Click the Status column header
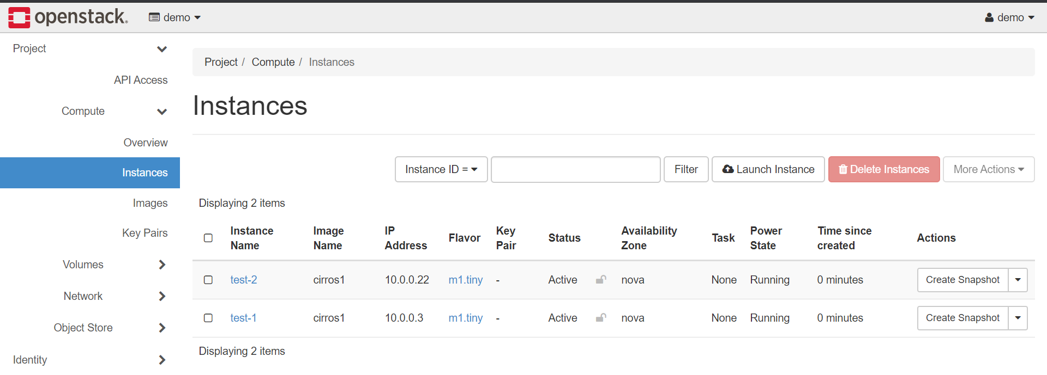Screen dimensions: 1047x375 tap(564, 238)
